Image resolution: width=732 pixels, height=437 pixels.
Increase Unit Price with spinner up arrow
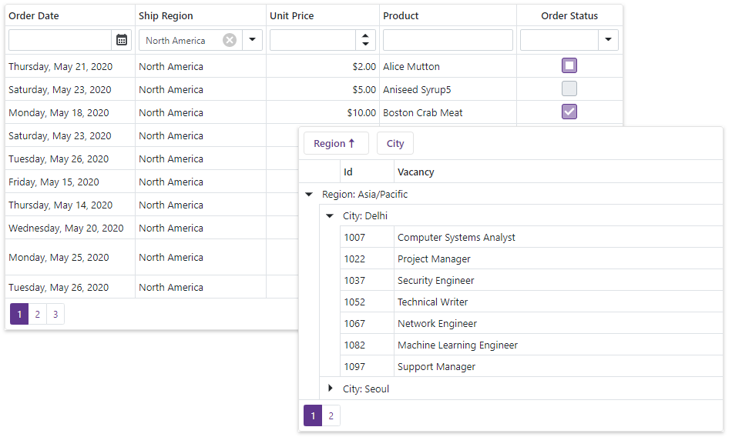365,35
